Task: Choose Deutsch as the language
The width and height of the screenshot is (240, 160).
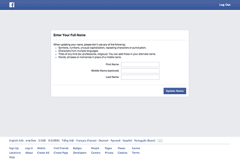Action: tap(103, 141)
